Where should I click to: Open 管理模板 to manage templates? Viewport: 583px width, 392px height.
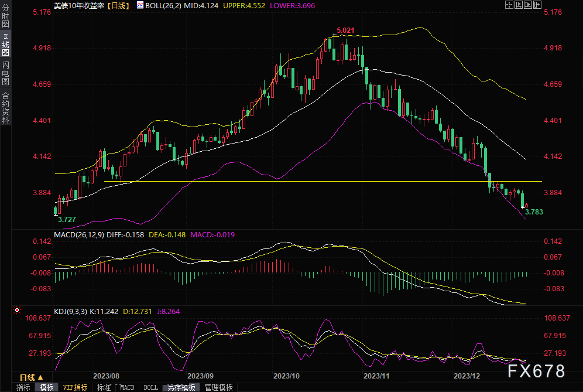pyautogui.click(x=218, y=387)
